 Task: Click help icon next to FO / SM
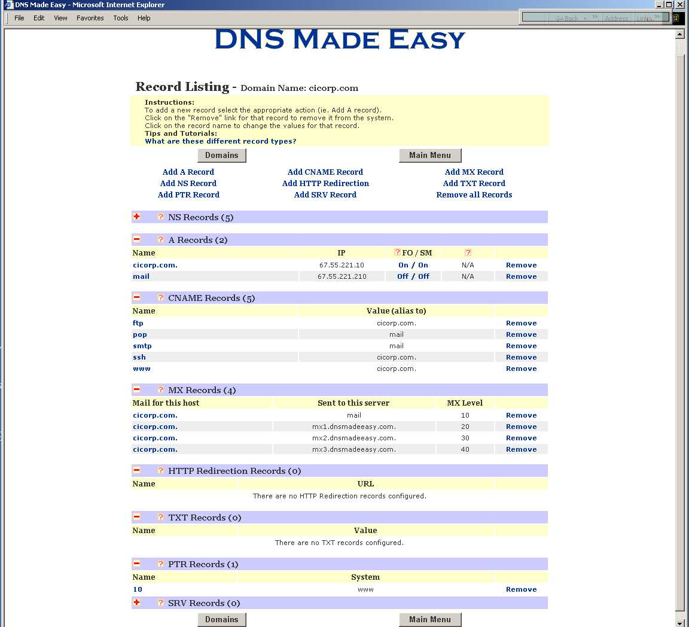coord(397,252)
